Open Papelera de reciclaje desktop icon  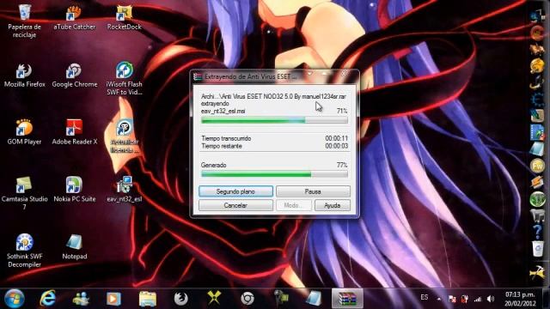(24, 21)
